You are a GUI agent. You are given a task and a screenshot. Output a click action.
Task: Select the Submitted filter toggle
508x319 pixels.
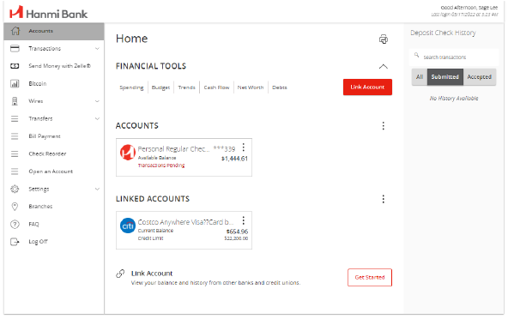tap(445, 77)
